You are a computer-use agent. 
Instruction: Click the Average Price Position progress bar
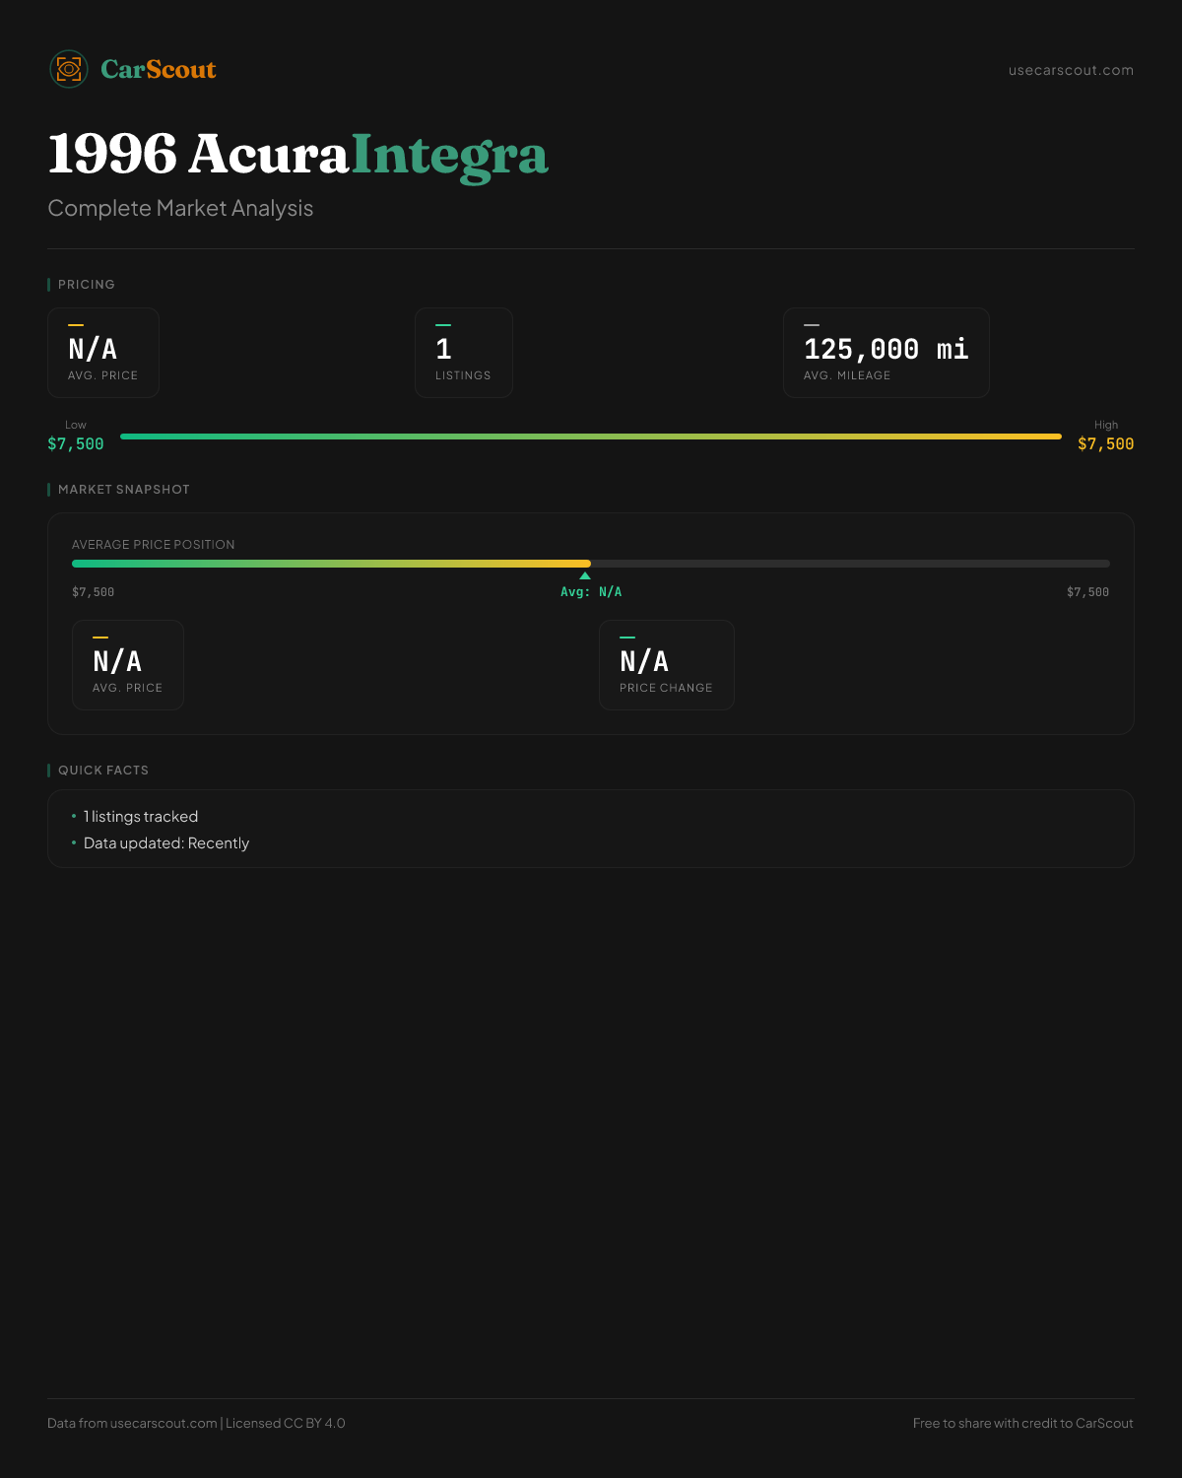tap(591, 564)
